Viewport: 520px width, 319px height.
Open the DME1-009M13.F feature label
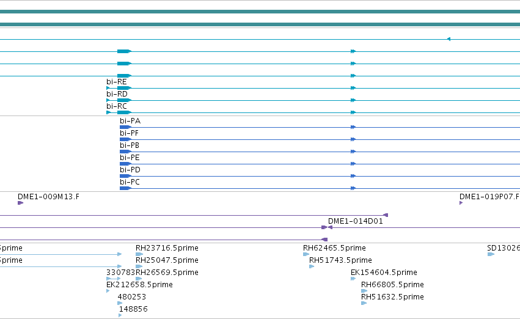pyautogui.click(x=48, y=197)
